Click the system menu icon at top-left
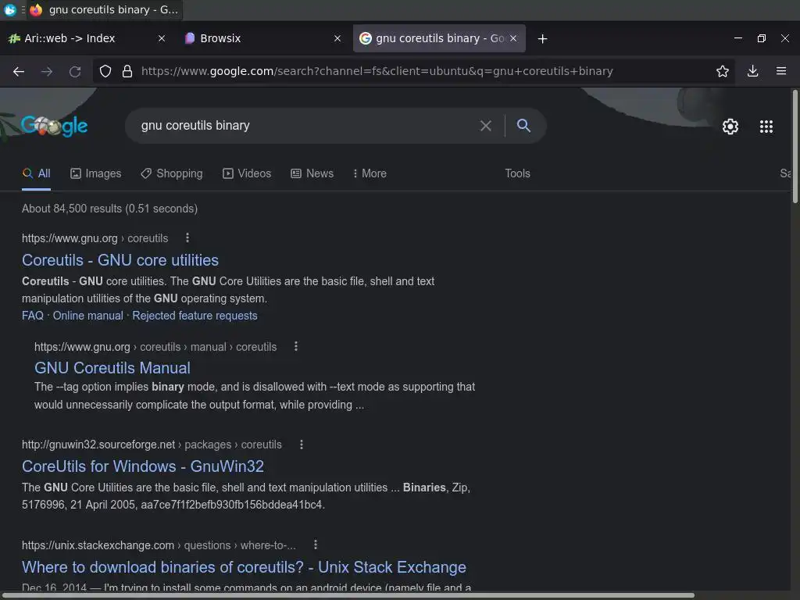The image size is (800, 600). pos(9,9)
